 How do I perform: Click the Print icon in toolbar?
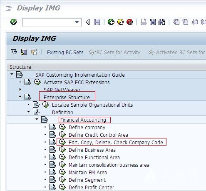point(144,22)
